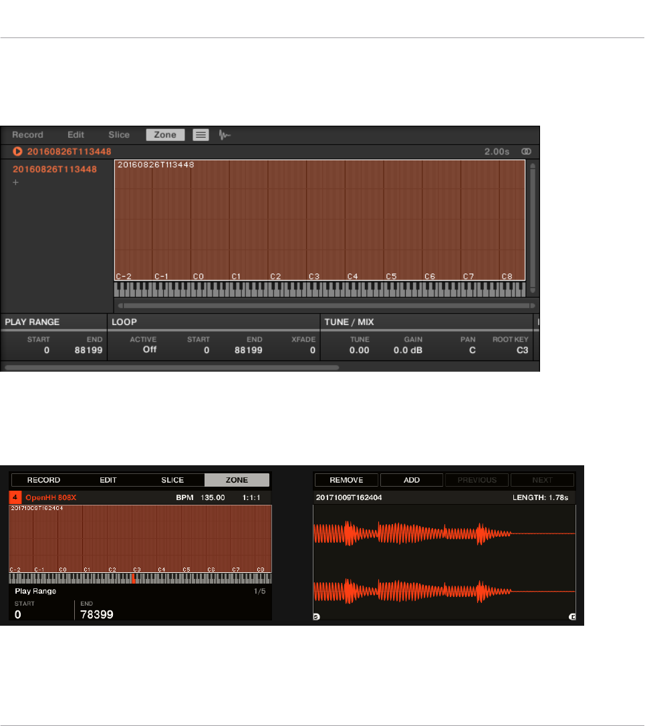Click the BPM value 135.00
Image resolution: width=645 pixels, height=726 pixels.
tap(213, 498)
